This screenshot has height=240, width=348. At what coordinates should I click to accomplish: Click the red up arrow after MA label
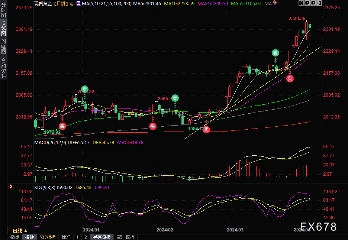[275, 3]
